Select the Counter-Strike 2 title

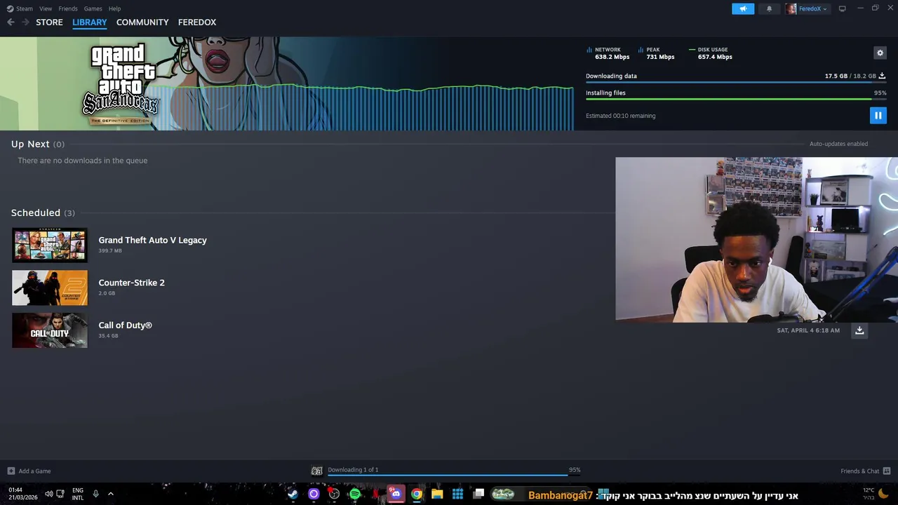pyautogui.click(x=131, y=283)
